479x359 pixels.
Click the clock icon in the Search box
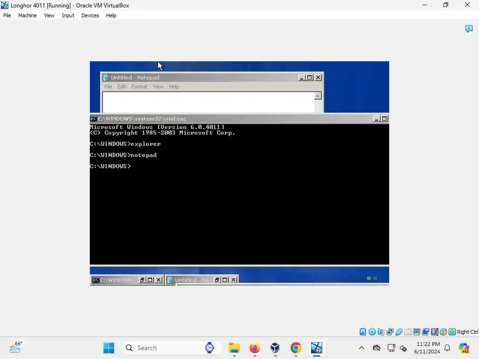(x=210, y=348)
